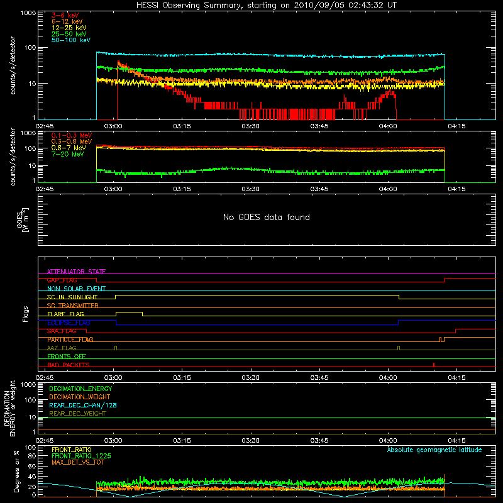Click the "03:30" tick under the keV panel
The height and width of the screenshot is (503, 503).
(250, 126)
